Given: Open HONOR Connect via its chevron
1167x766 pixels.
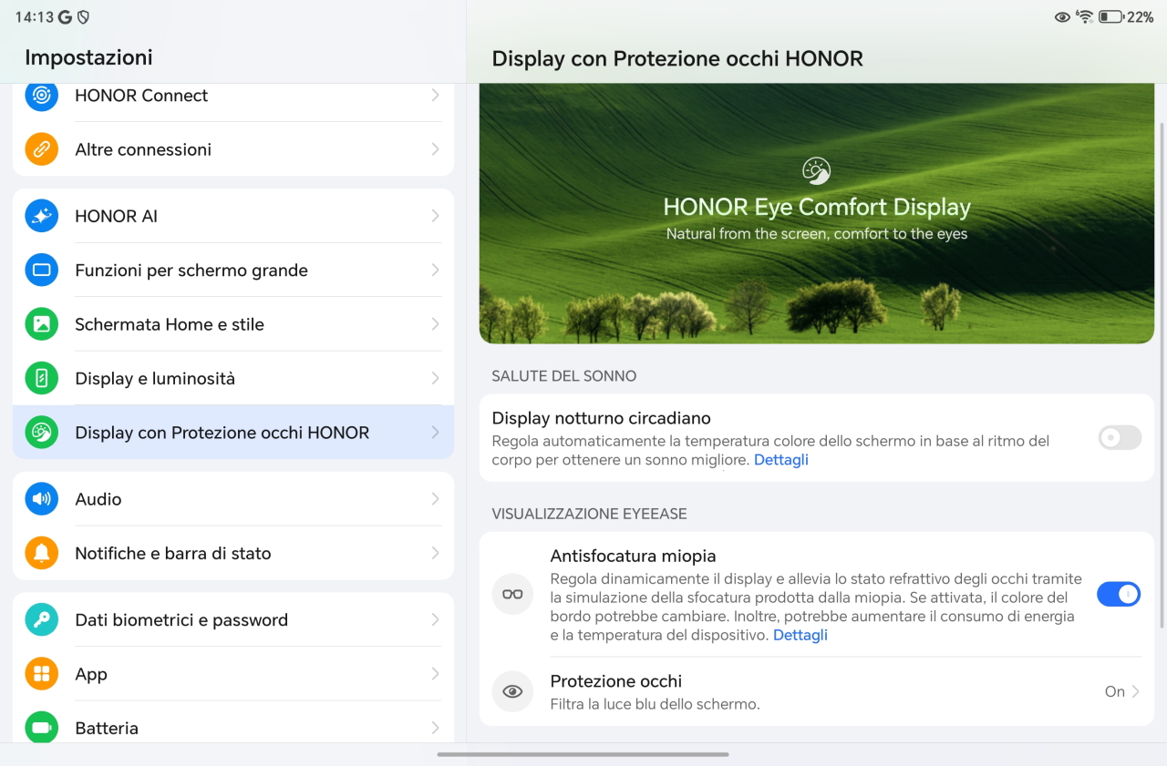Looking at the screenshot, I should (x=435, y=95).
